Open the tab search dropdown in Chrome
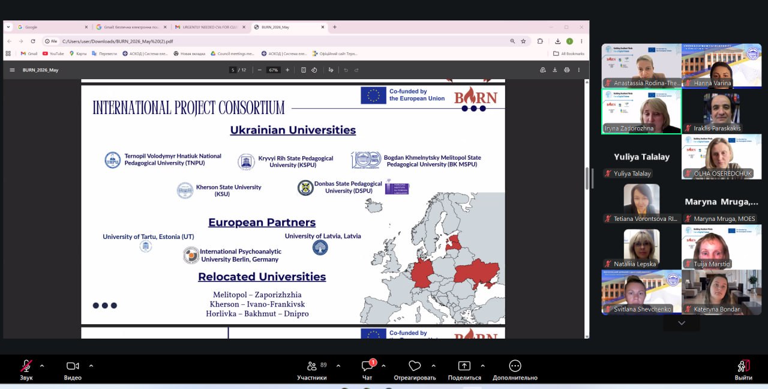This screenshot has width=768, height=389. coord(8,27)
